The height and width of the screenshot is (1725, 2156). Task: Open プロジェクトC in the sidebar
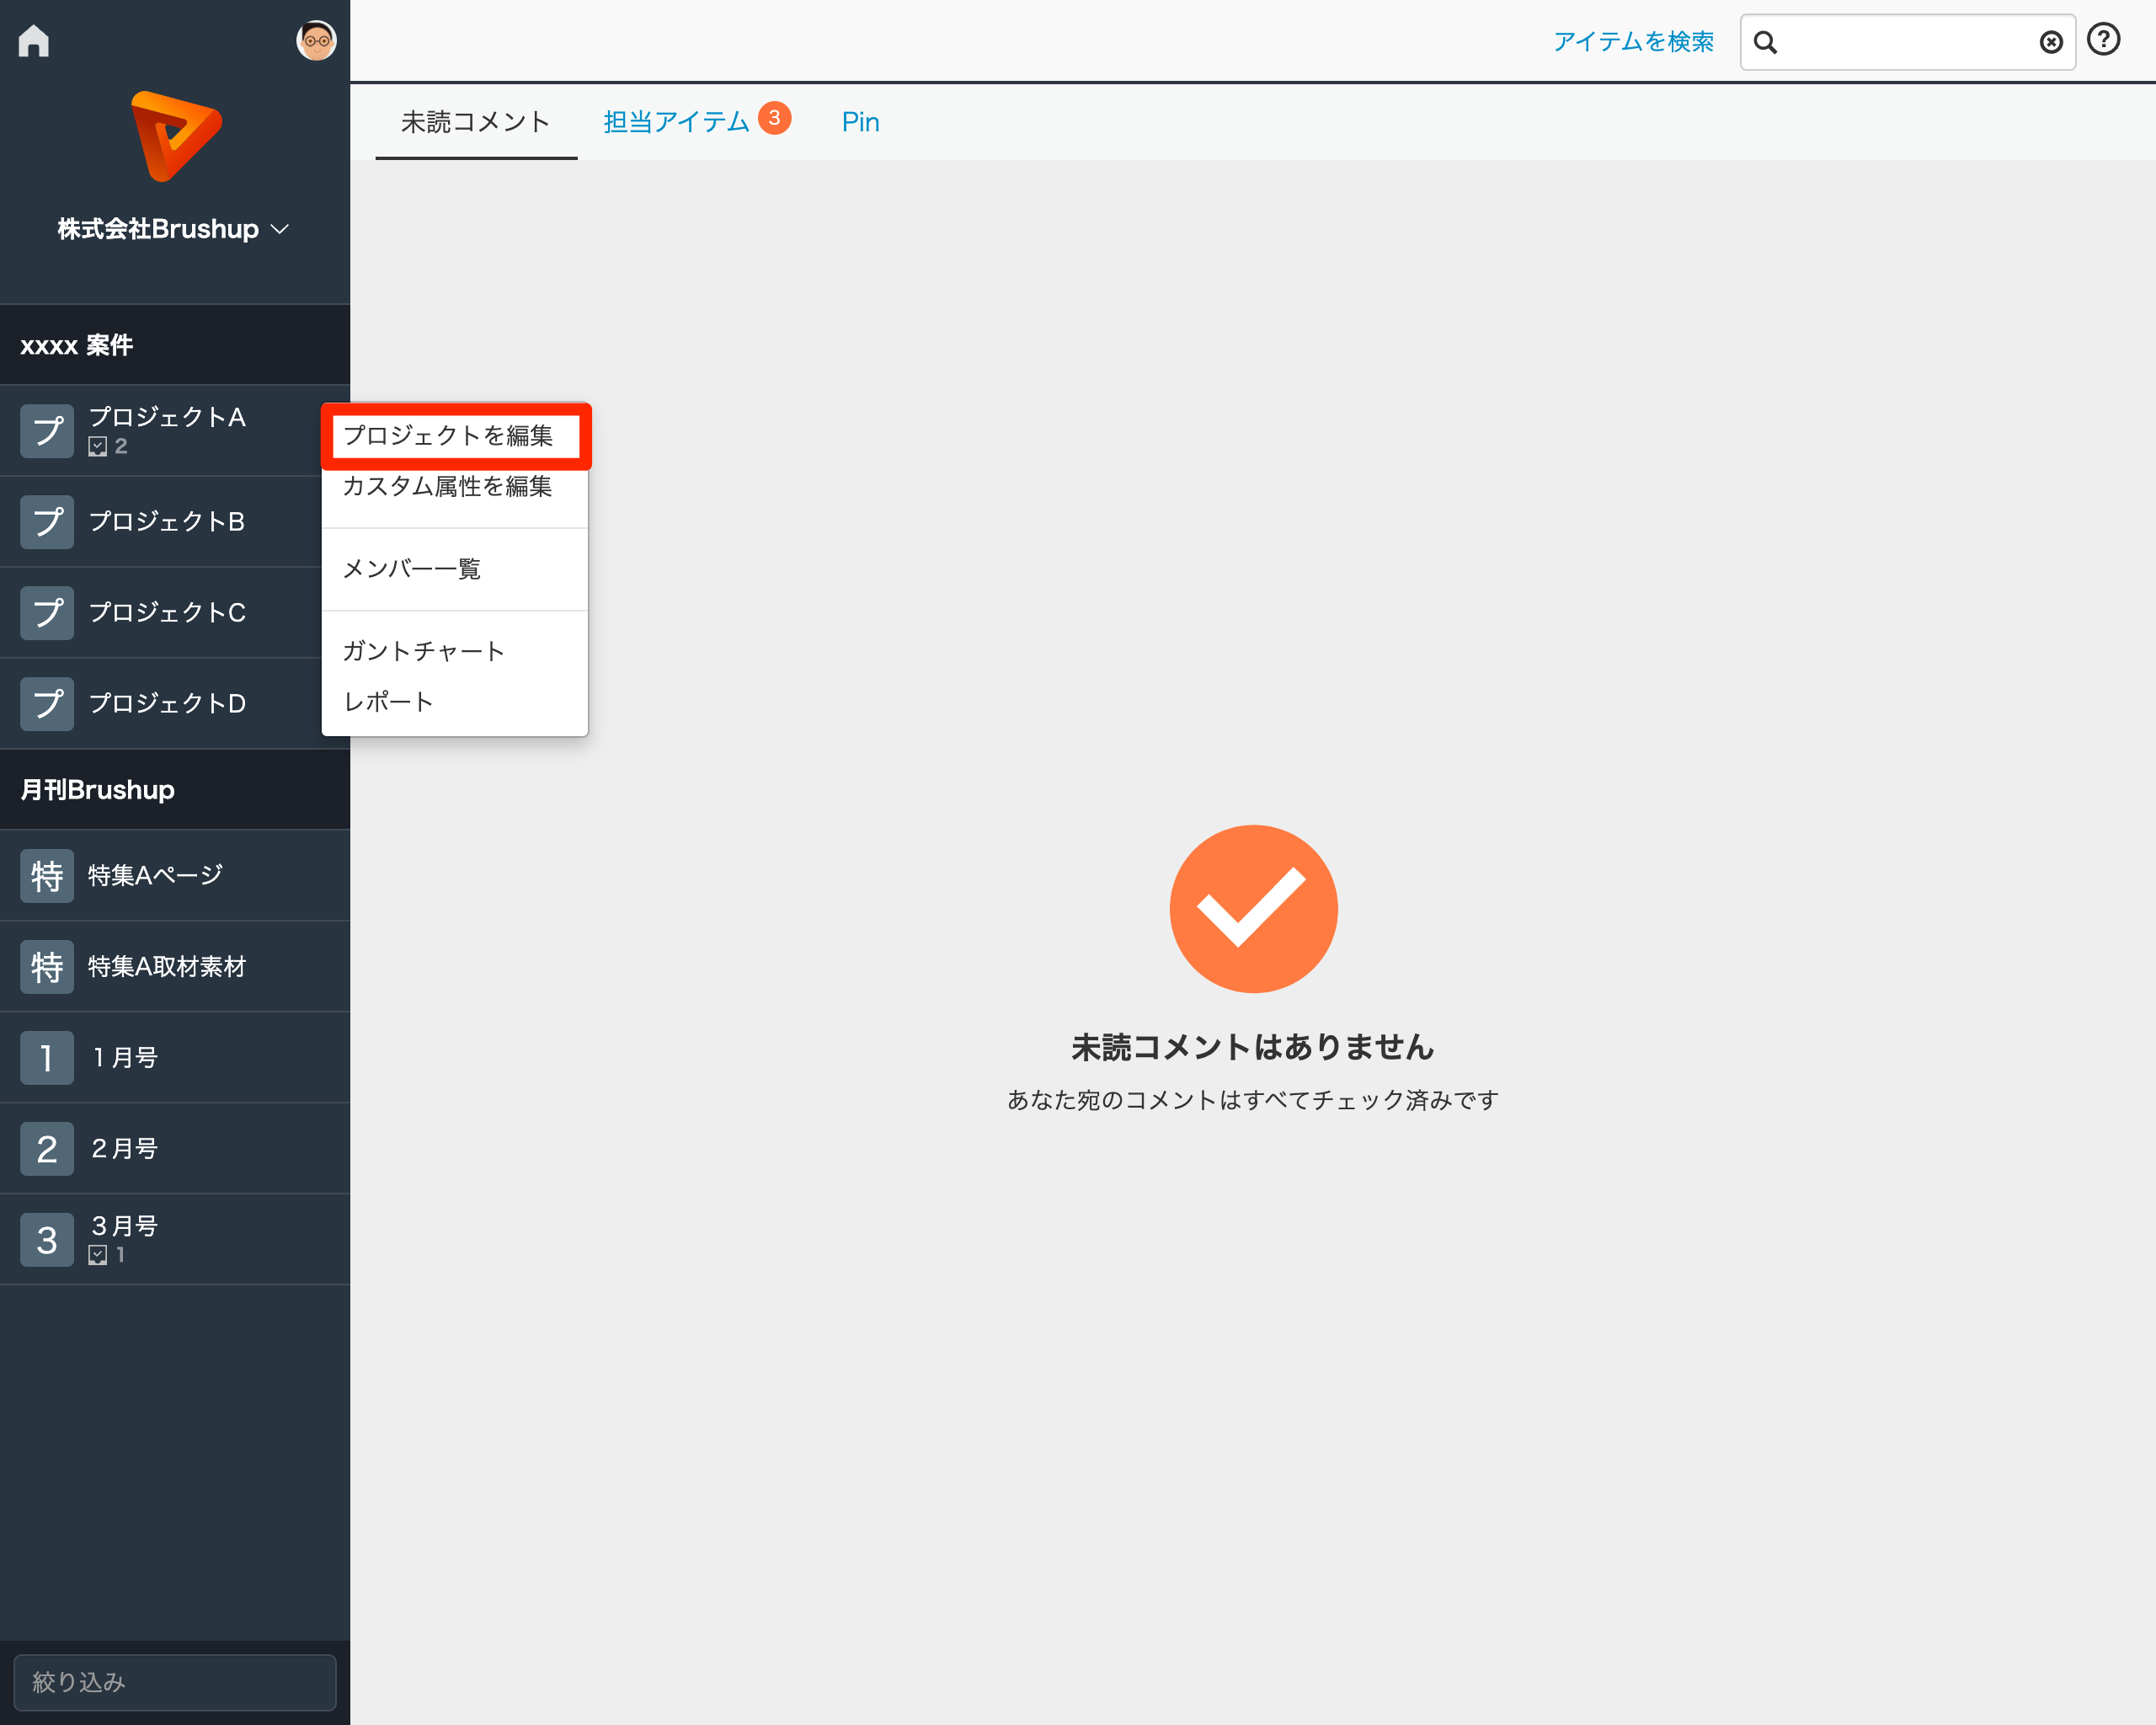coord(175,613)
